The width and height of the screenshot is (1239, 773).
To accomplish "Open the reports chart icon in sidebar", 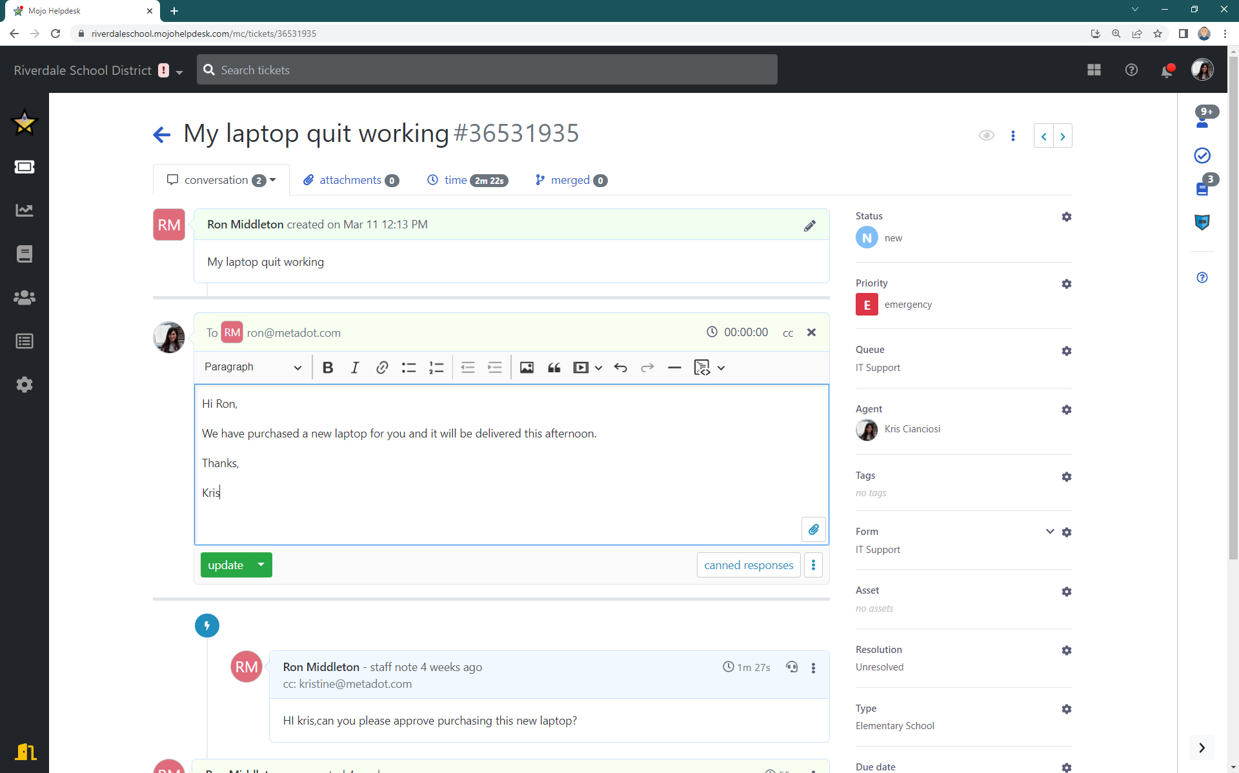I will pos(25,210).
